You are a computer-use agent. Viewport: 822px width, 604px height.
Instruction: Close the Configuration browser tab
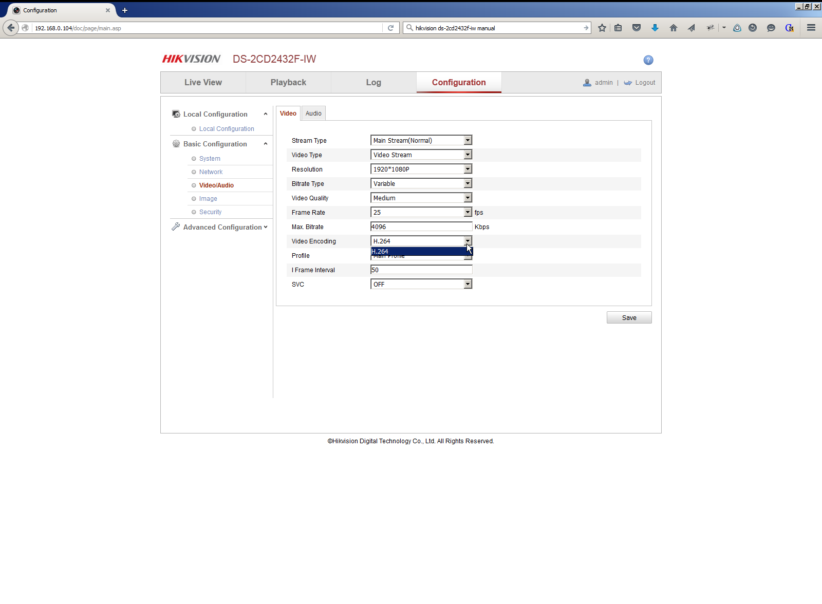tap(108, 10)
